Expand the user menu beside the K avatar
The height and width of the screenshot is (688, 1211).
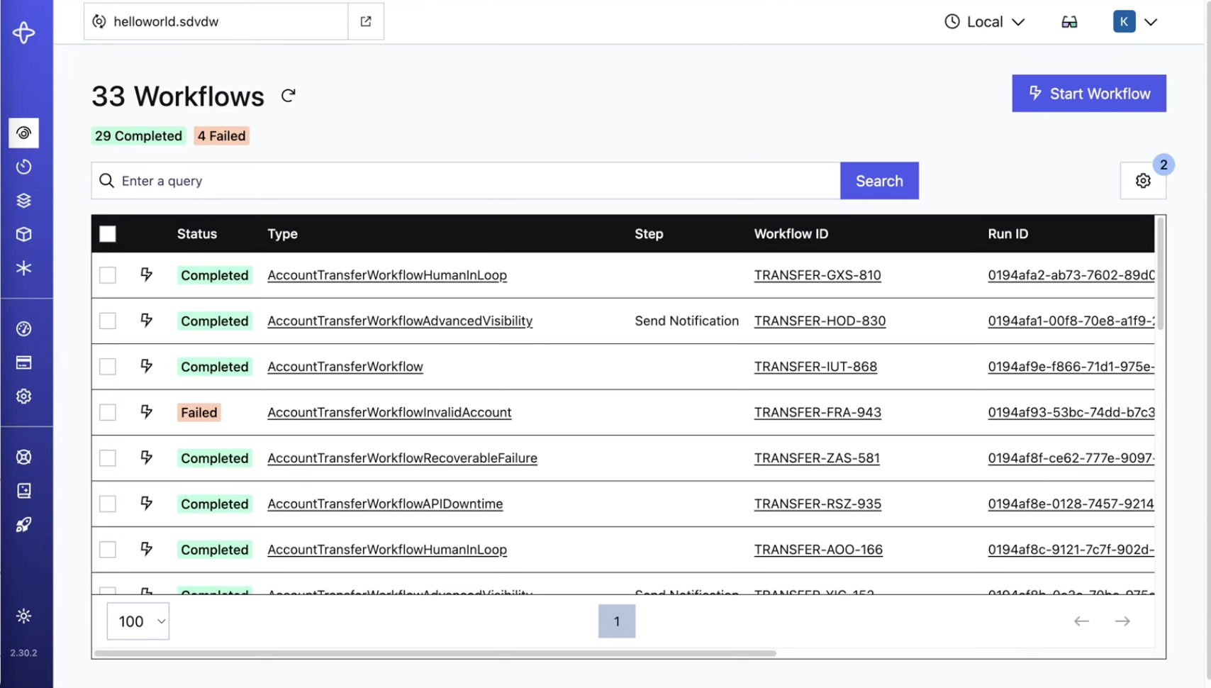1151,21
